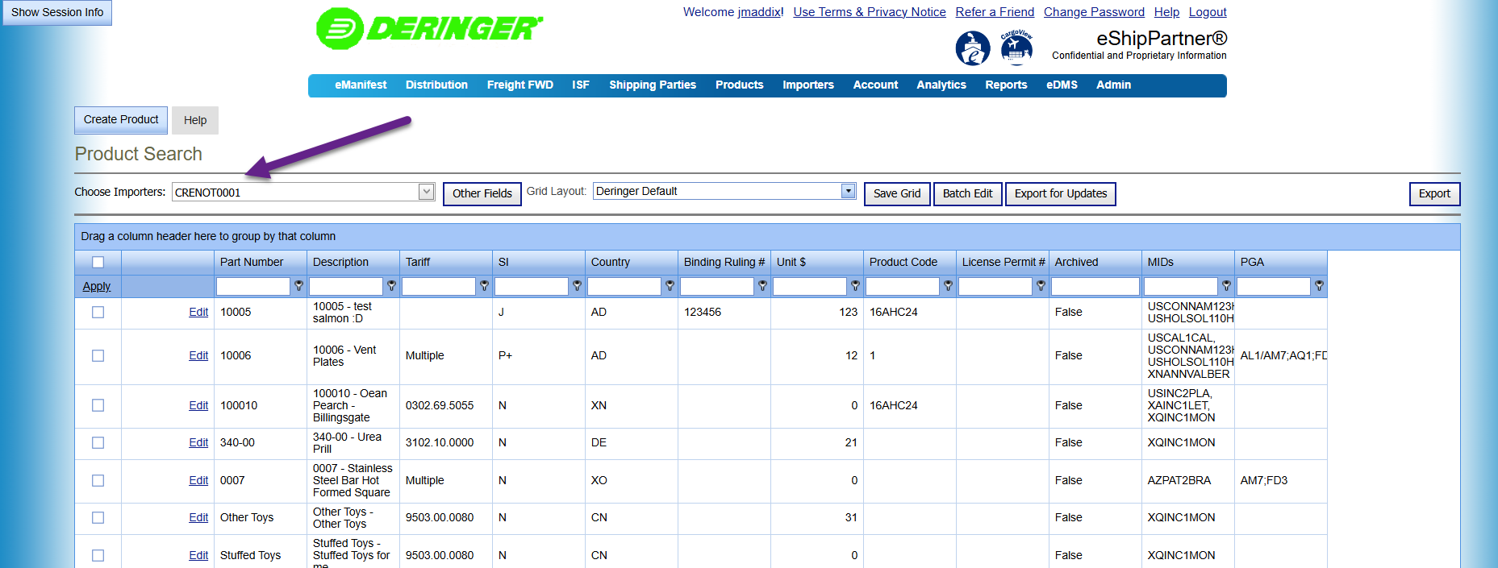1498x568 pixels.
Task: Open the PGA column filter icon
Action: point(1319,286)
